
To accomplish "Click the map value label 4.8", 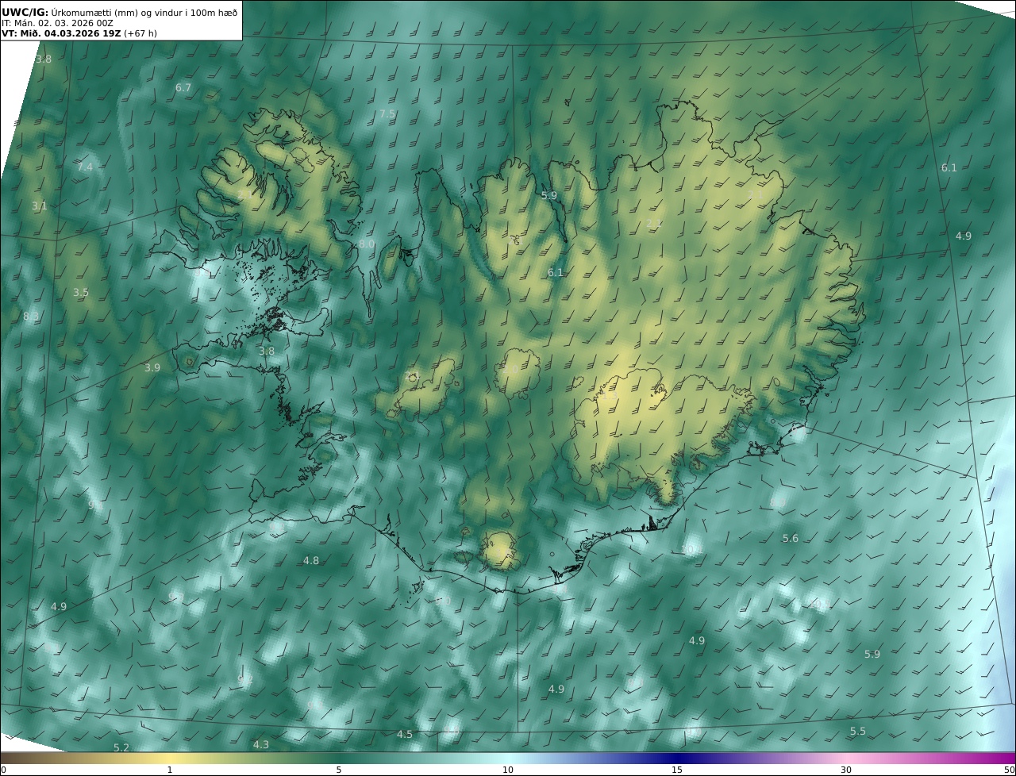I will [311, 561].
